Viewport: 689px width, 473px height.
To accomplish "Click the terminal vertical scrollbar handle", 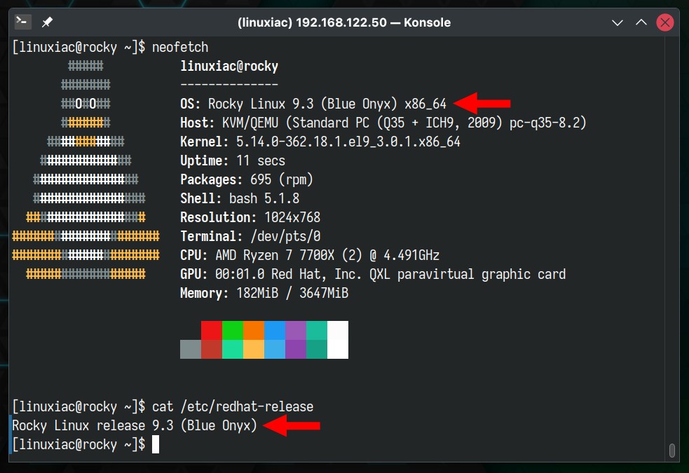I will [671, 451].
